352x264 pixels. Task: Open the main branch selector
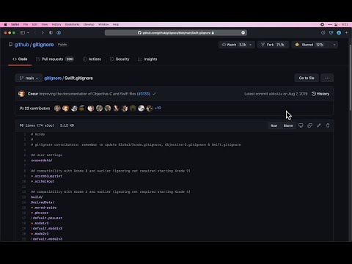click(x=29, y=78)
